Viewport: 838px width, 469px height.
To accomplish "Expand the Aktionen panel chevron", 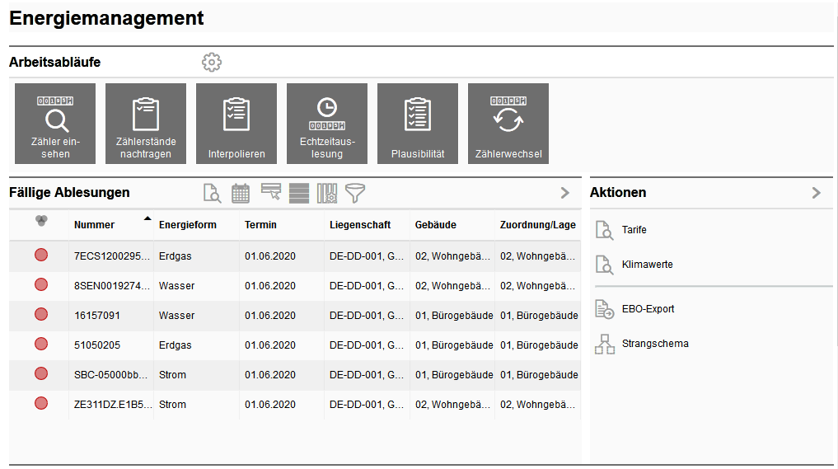I will (x=817, y=193).
